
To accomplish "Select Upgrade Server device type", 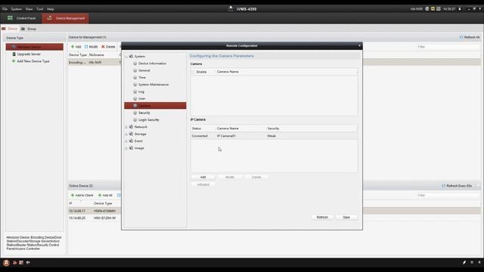I will tap(29, 54).
